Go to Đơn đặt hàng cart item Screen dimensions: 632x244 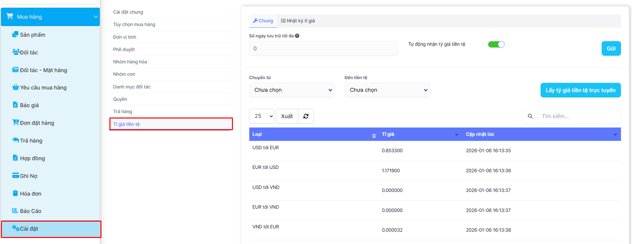coord(37,123)
